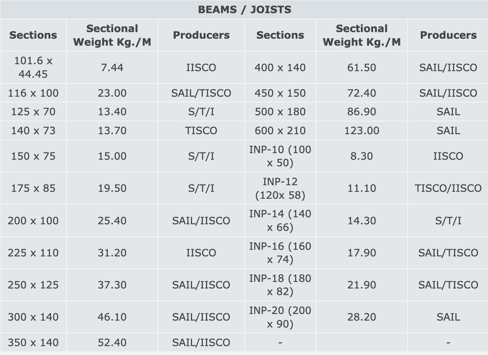Viewport: 488px width, 355px height.
Task: Select the INP-14 (140 x 66) cell
Action: click(280, 220)
